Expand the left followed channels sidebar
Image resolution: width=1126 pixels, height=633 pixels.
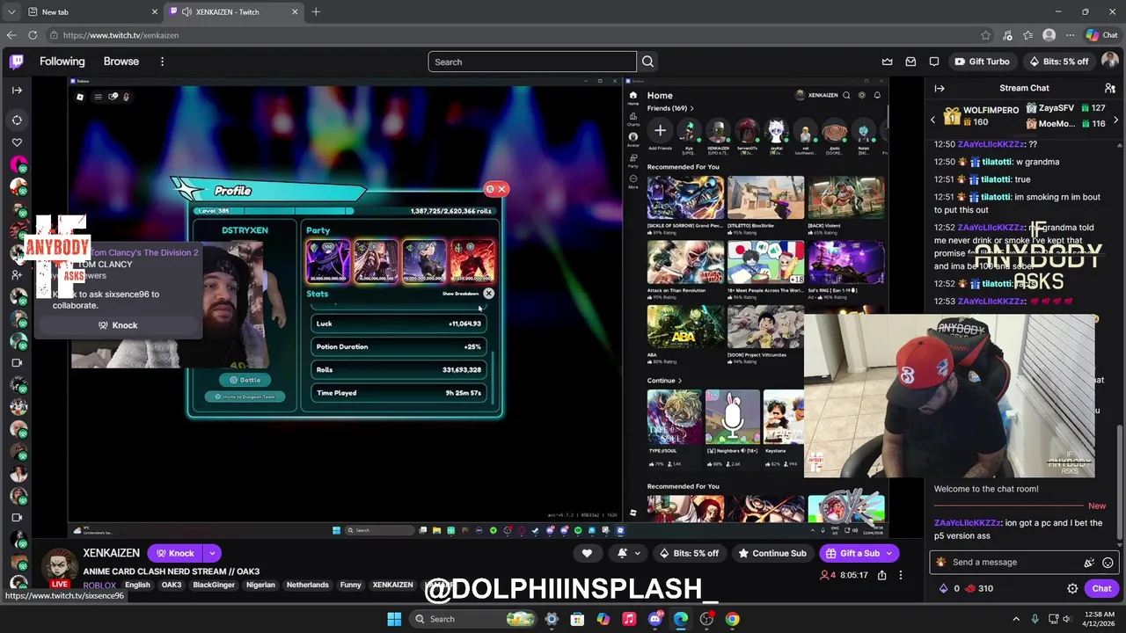click(17, 90)
